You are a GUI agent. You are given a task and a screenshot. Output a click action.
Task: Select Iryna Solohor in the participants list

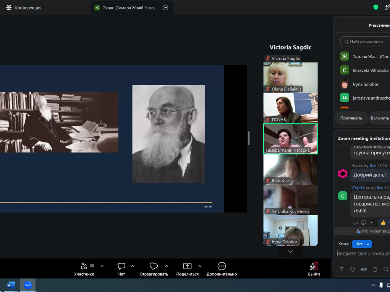[x=364, y=84]
